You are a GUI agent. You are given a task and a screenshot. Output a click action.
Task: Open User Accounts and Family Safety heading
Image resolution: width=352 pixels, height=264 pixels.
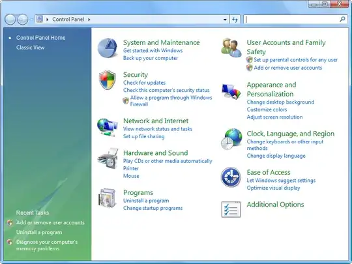[286, 47]
